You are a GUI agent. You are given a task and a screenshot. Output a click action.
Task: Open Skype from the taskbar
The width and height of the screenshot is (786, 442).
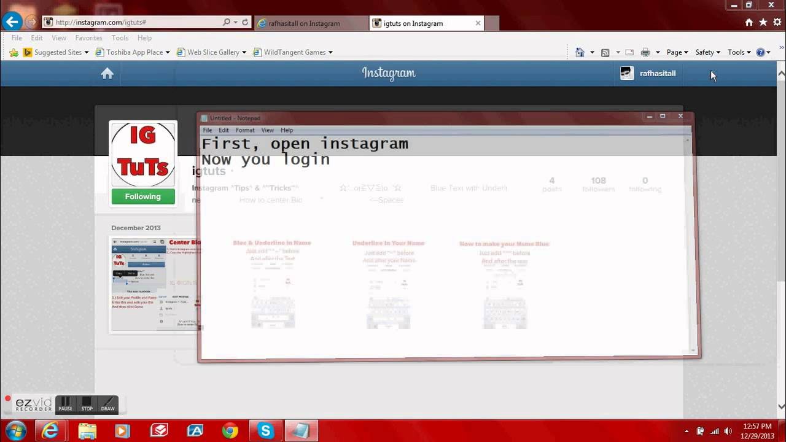[x=266, y=431]
